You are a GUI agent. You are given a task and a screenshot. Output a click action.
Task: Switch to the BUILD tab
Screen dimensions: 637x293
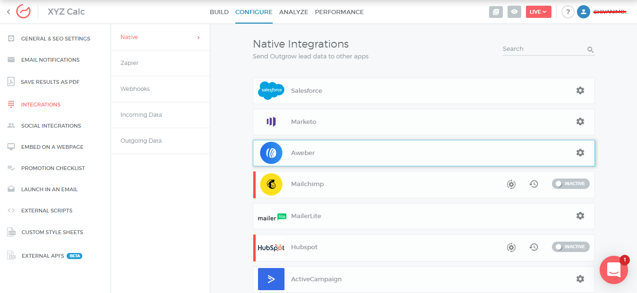click(219, 12)
